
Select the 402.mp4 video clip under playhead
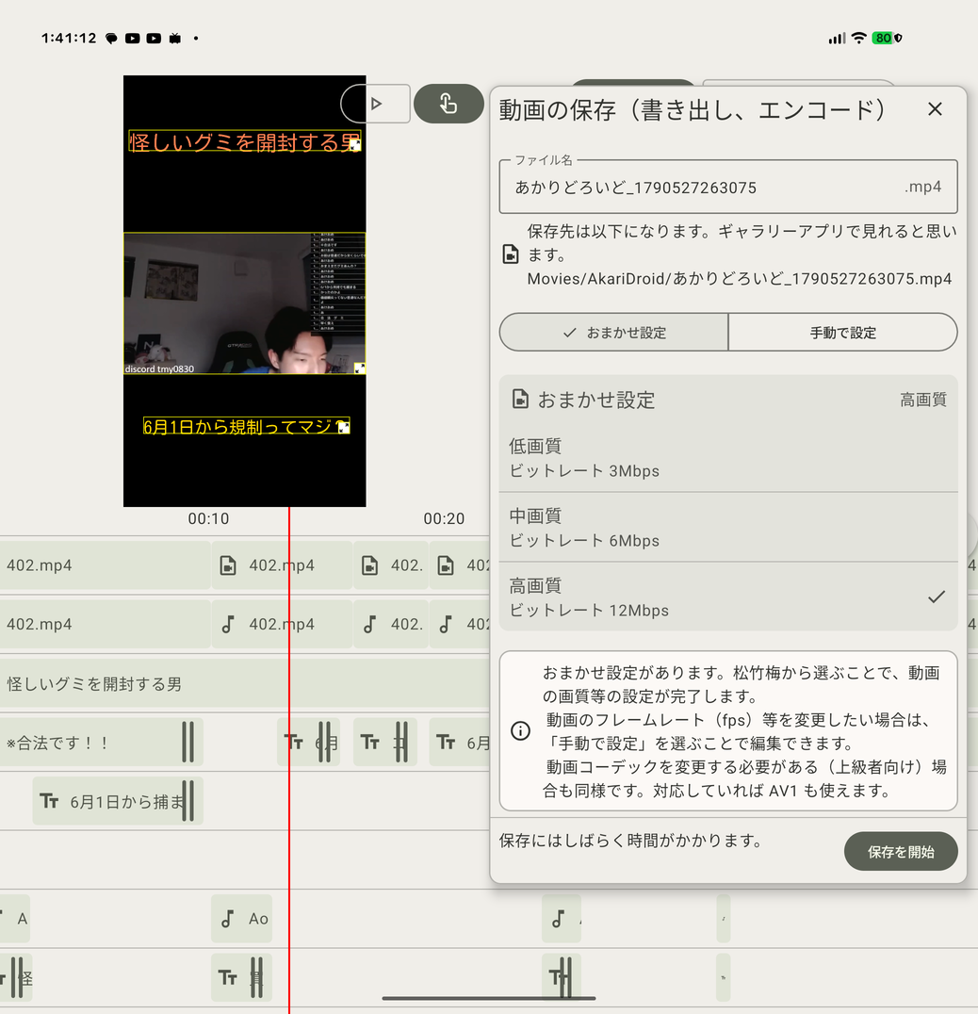[x=282, y=565]
